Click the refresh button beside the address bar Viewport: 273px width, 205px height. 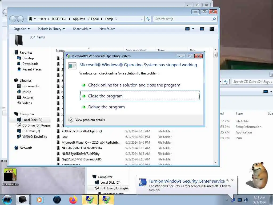[148, 19]
